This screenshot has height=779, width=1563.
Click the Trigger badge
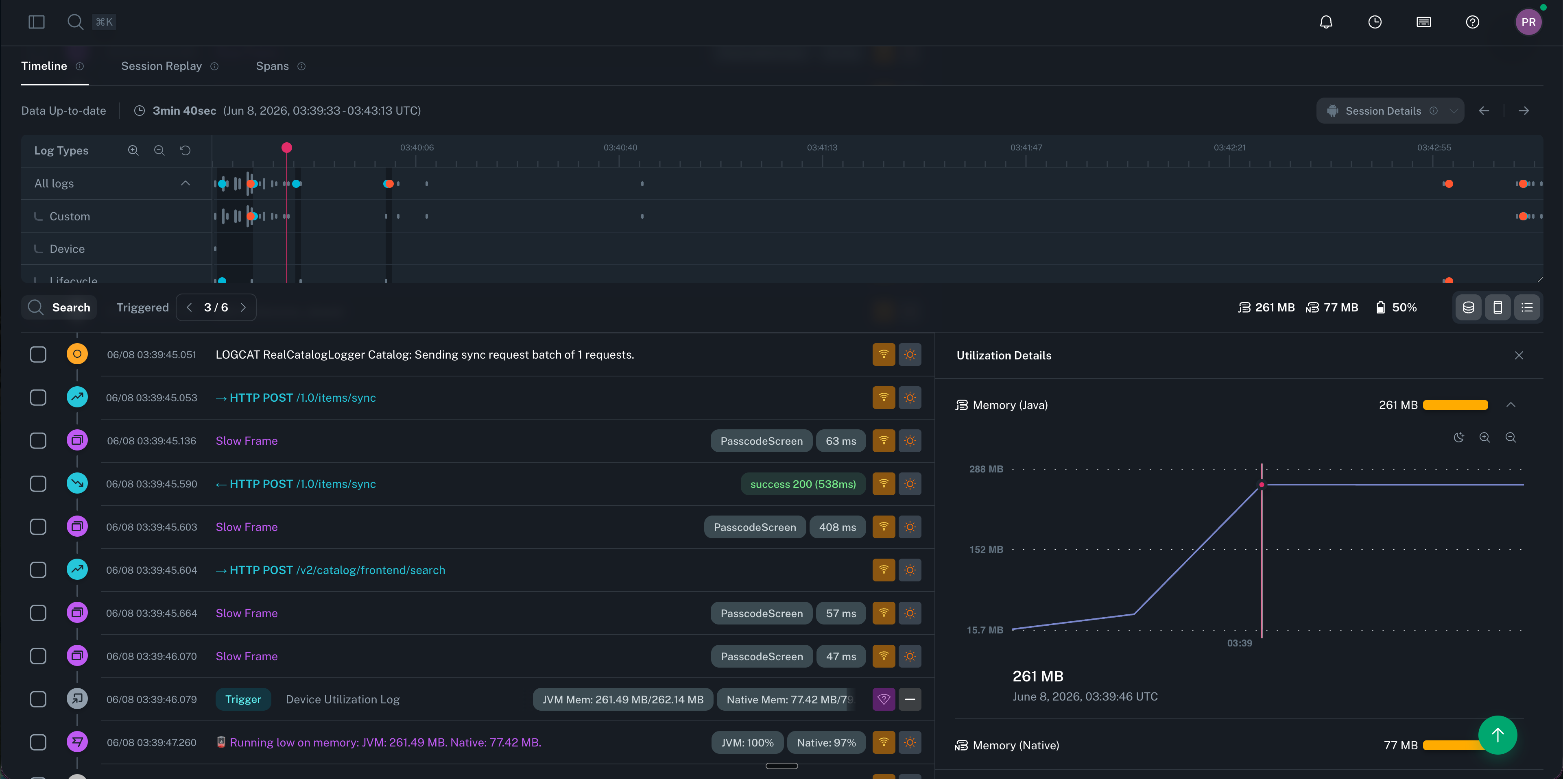[243, 699]
